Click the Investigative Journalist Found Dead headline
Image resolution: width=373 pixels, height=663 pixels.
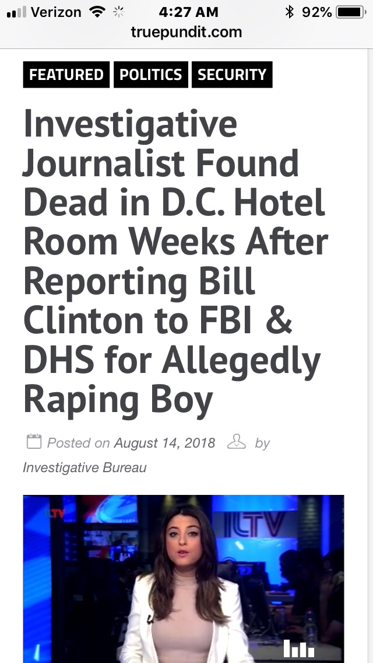(175, 261)
